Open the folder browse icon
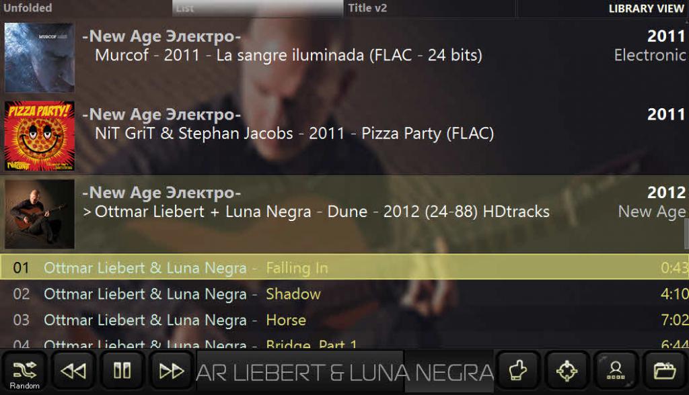The width and height of the screenshot is (689, 395). point(664,371)
